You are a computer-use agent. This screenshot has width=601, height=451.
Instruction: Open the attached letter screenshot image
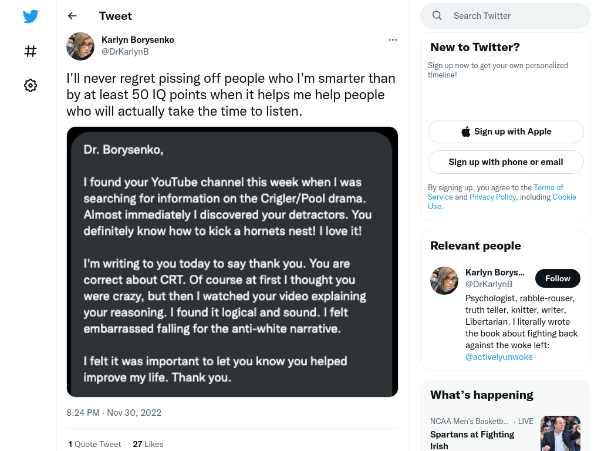232,261
